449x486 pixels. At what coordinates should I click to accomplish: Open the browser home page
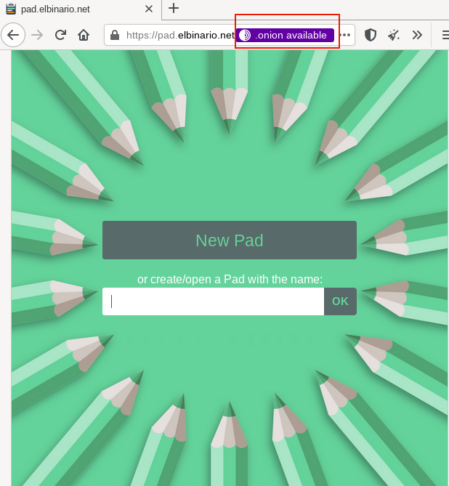84,35
